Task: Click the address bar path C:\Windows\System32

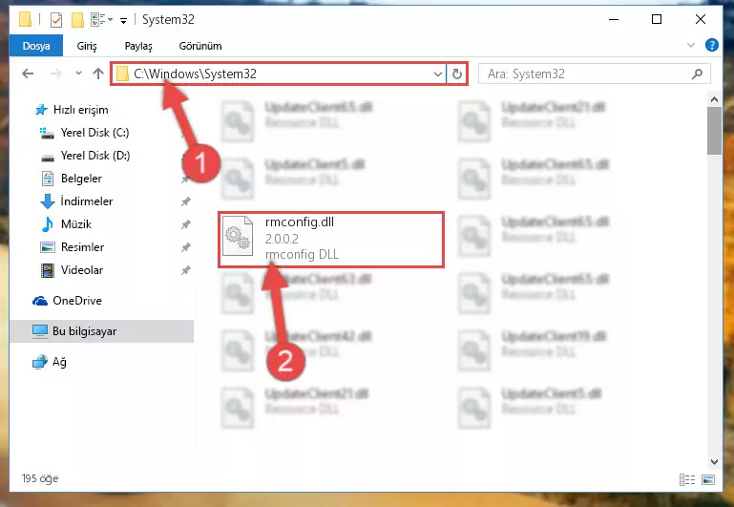Action: (x=195, y=74)
